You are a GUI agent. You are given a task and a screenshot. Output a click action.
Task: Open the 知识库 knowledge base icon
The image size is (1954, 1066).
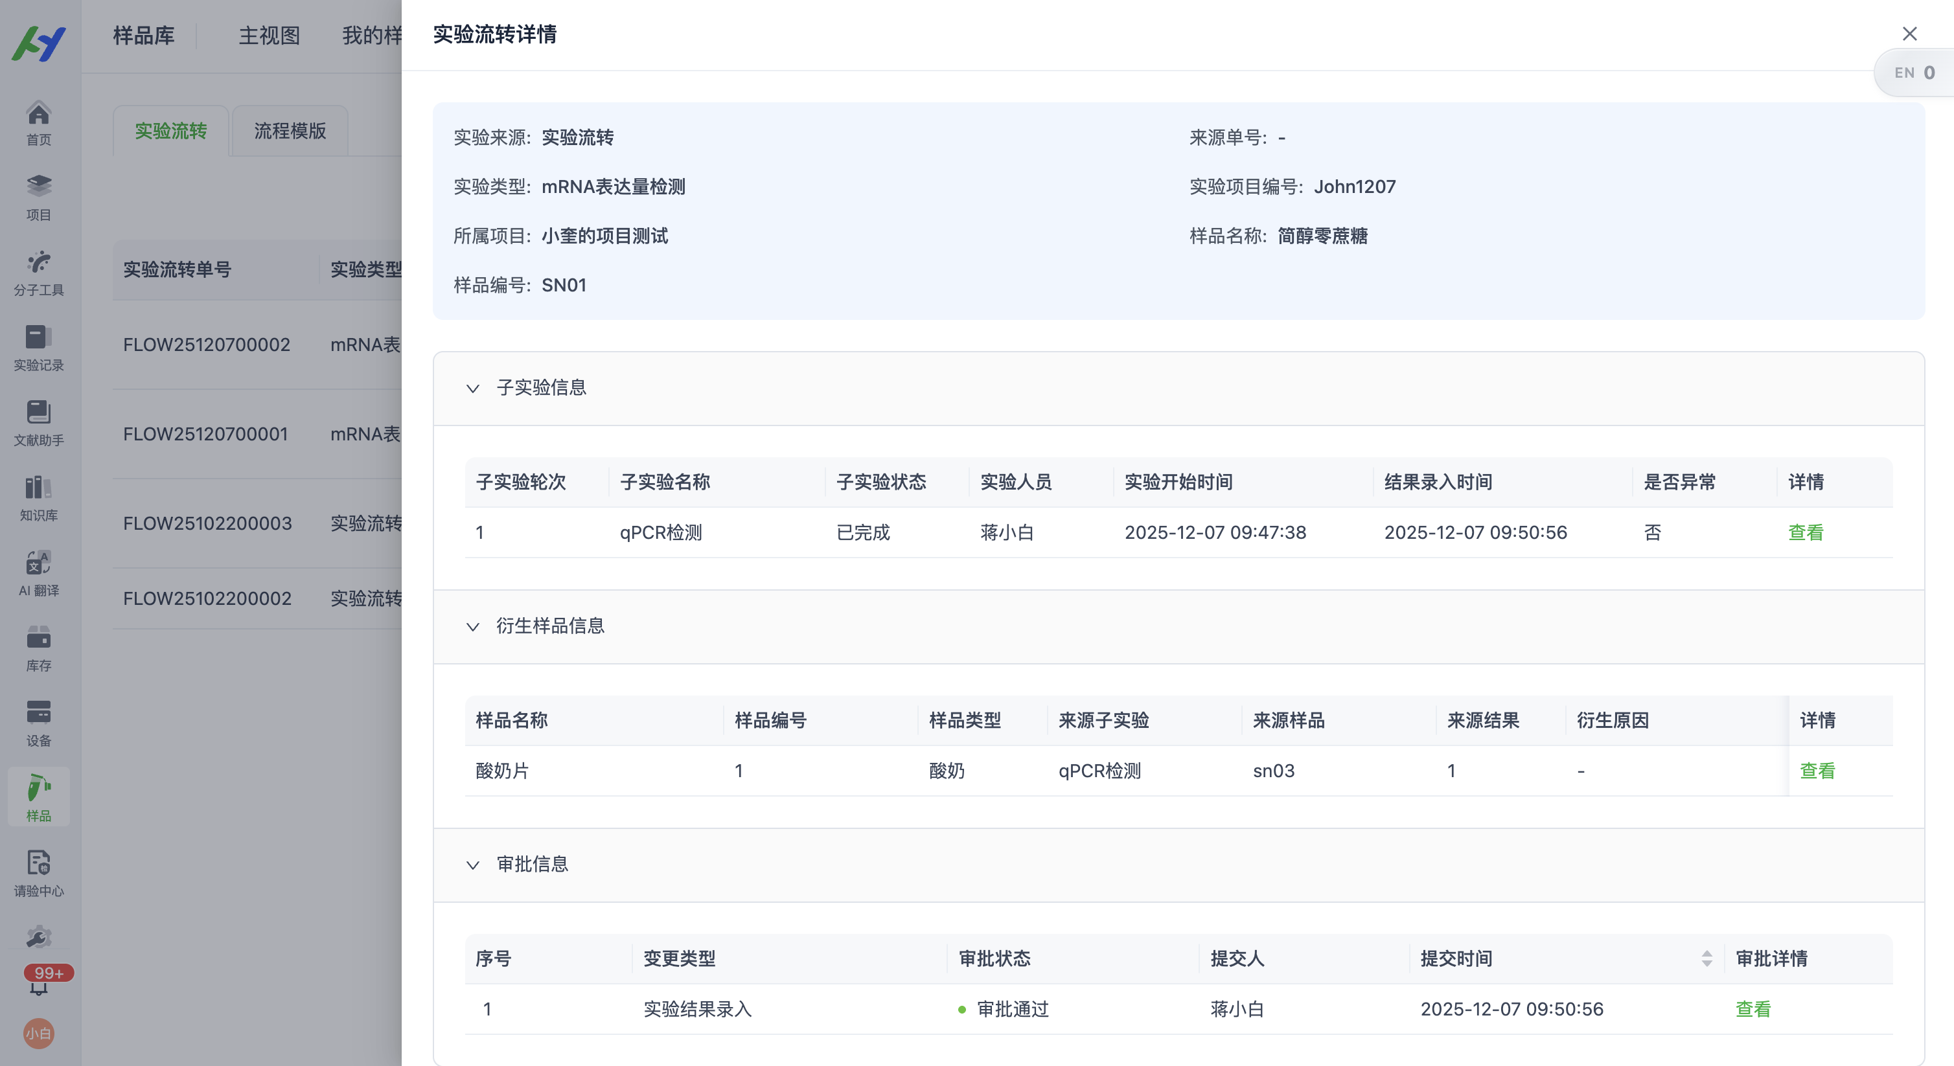[x=39, y=497]
